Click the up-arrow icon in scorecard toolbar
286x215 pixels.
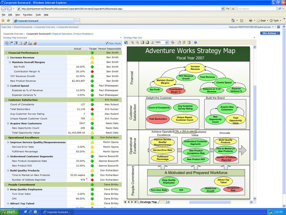[x=11, y=43]
